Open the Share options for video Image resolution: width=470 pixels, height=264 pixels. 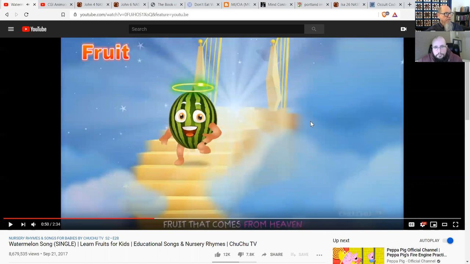[272, 254]
